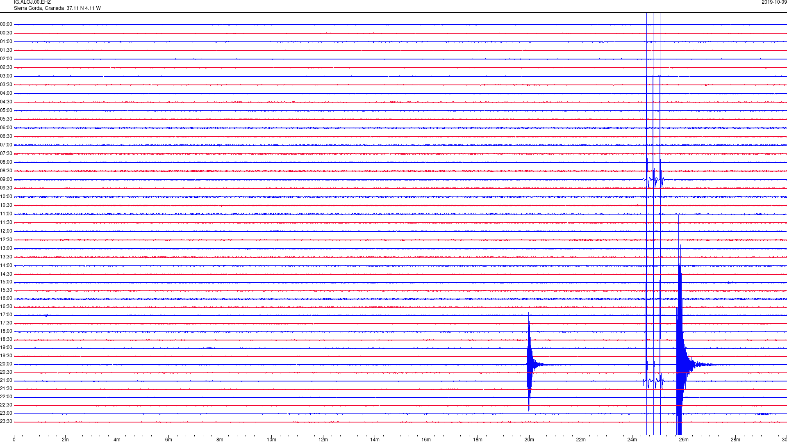Screen dimensions: 787x443
Task: Select the 12:00 trace time label
Action: coord(6,231)
